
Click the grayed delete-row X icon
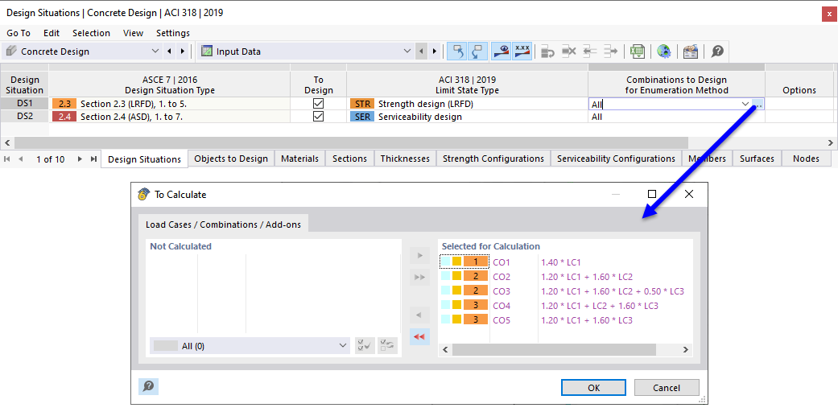point(568,51)
